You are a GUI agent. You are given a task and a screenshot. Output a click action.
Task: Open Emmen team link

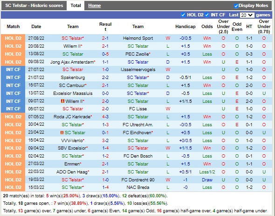(x=72, y=164)
